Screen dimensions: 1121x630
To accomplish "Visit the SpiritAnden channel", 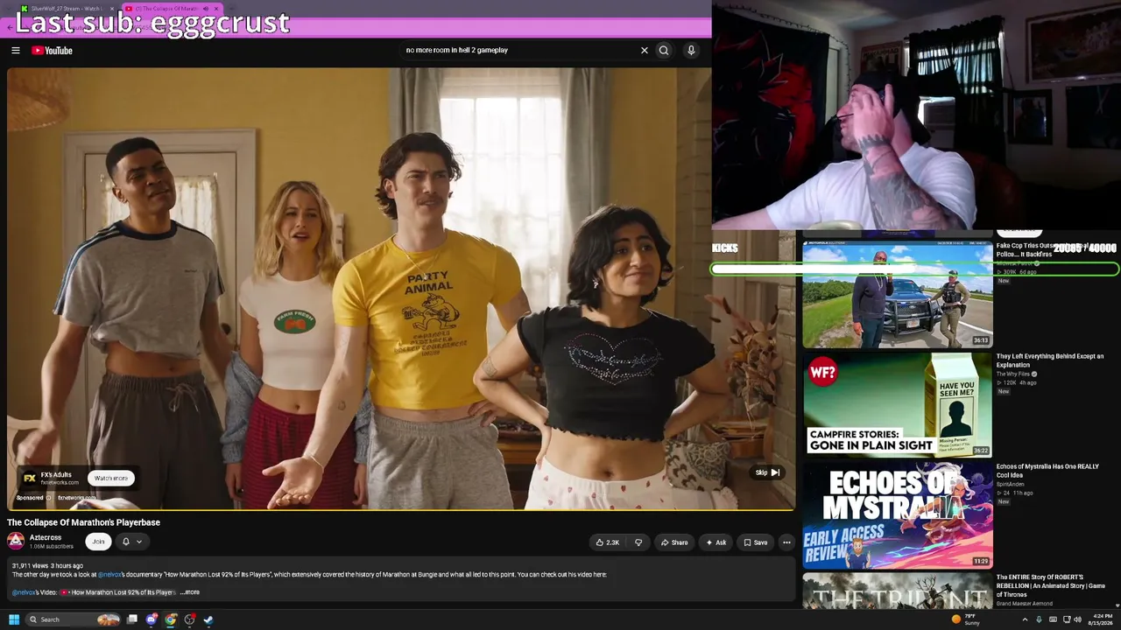I will [1010, 485].
